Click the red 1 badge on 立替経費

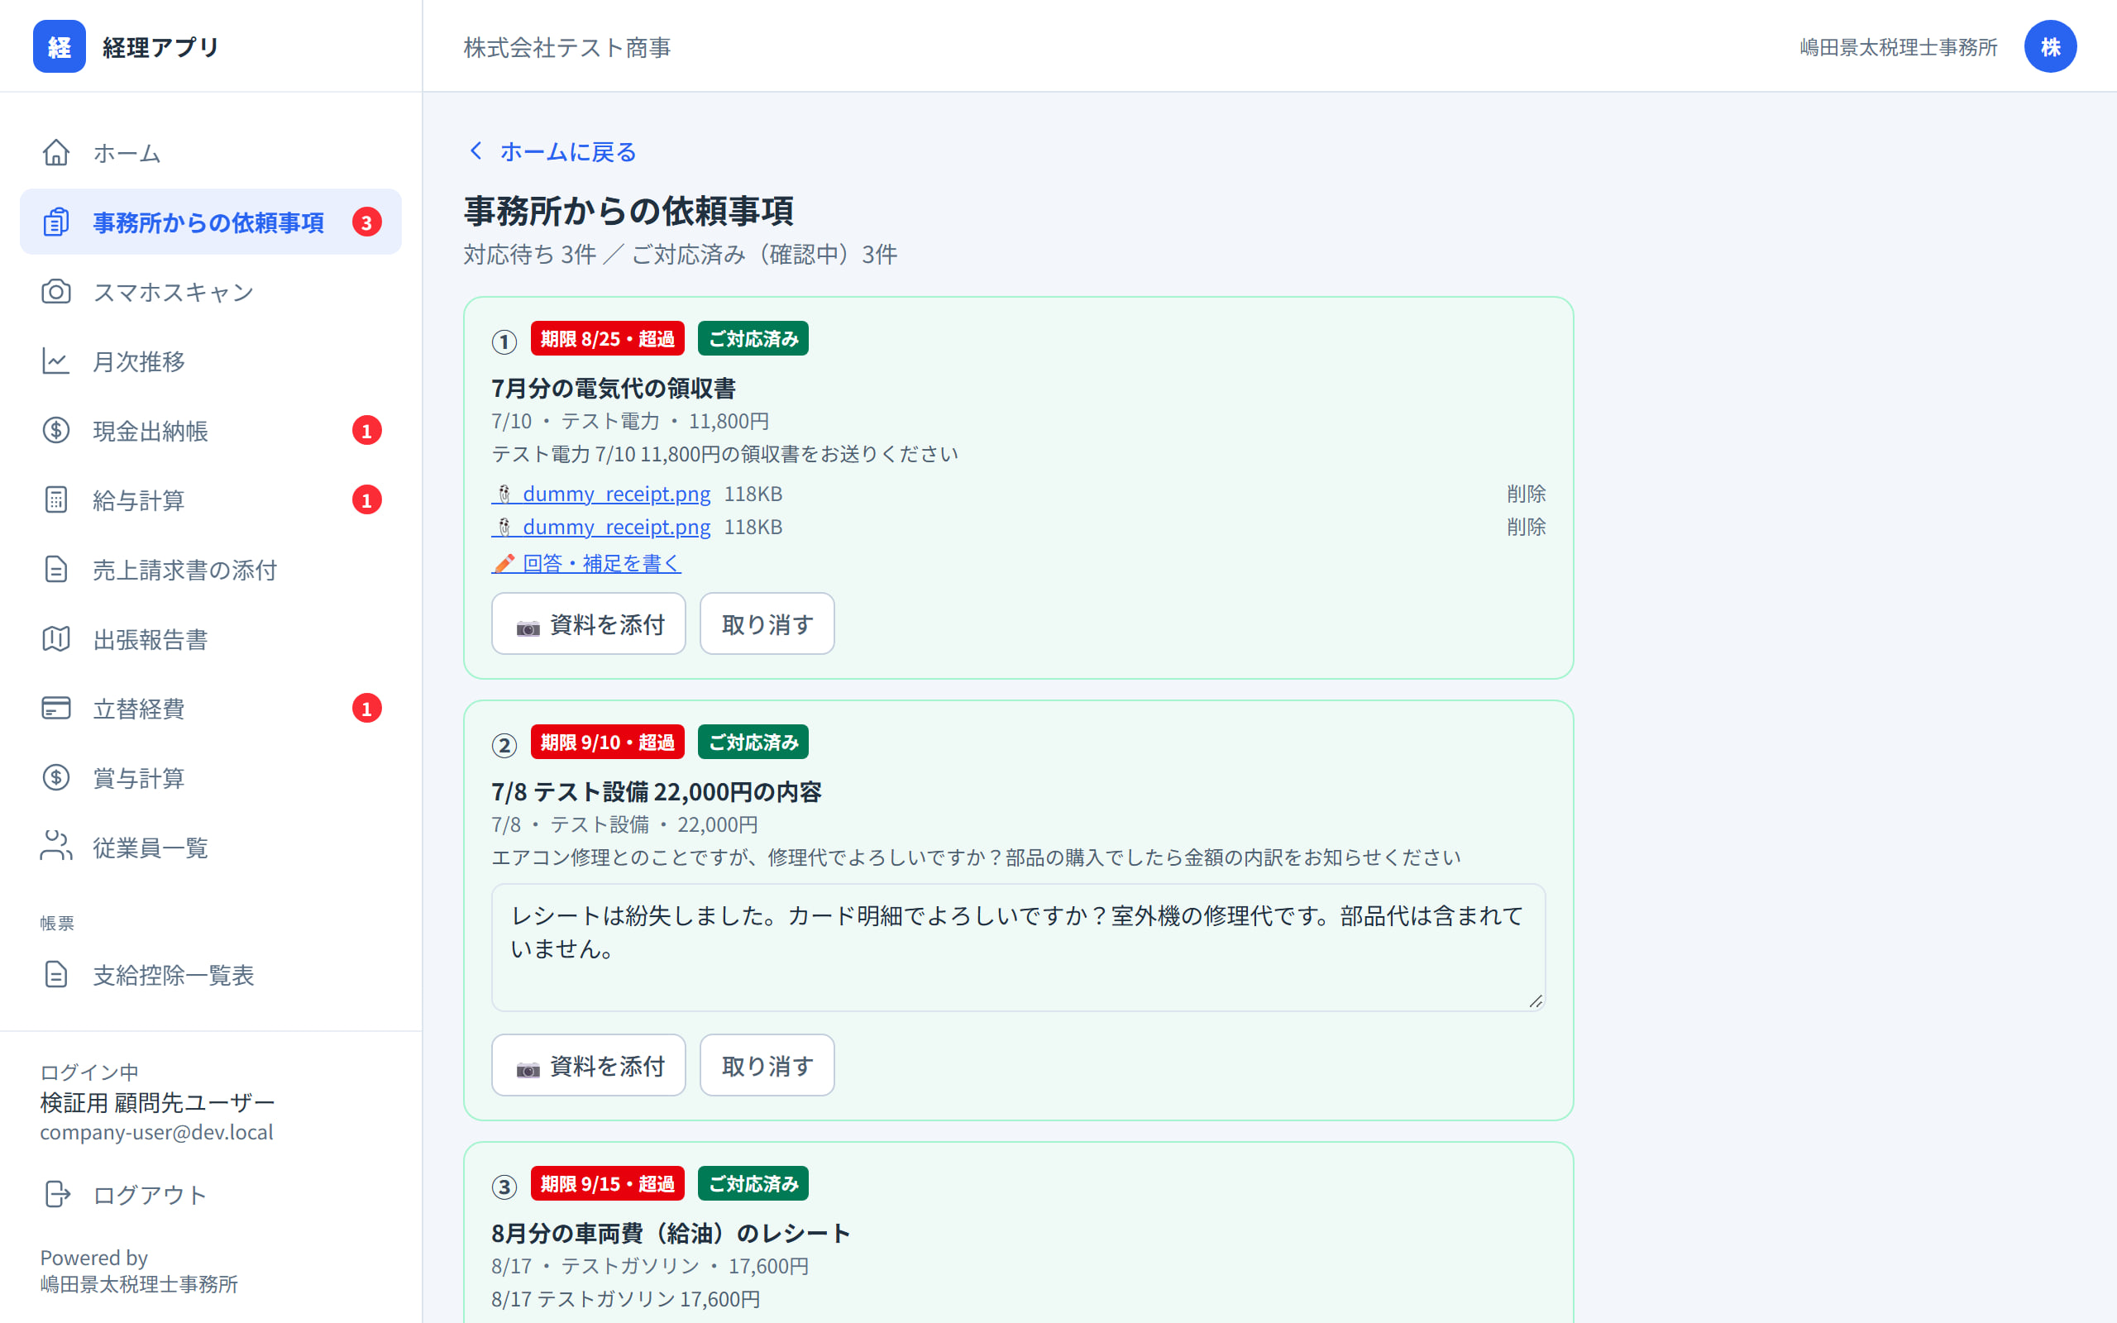(366, 708)
